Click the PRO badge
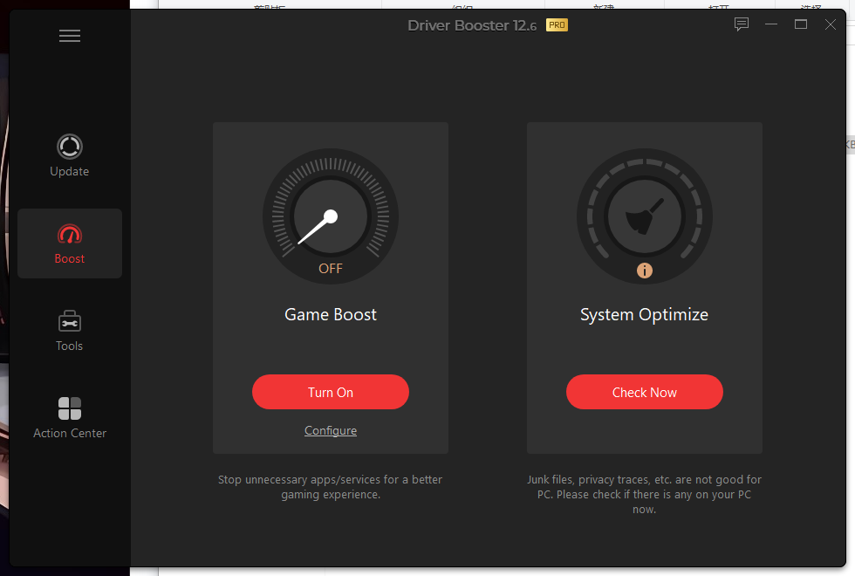Image resolution: width=855 pixels, height=576 pixels. (557, 25)
